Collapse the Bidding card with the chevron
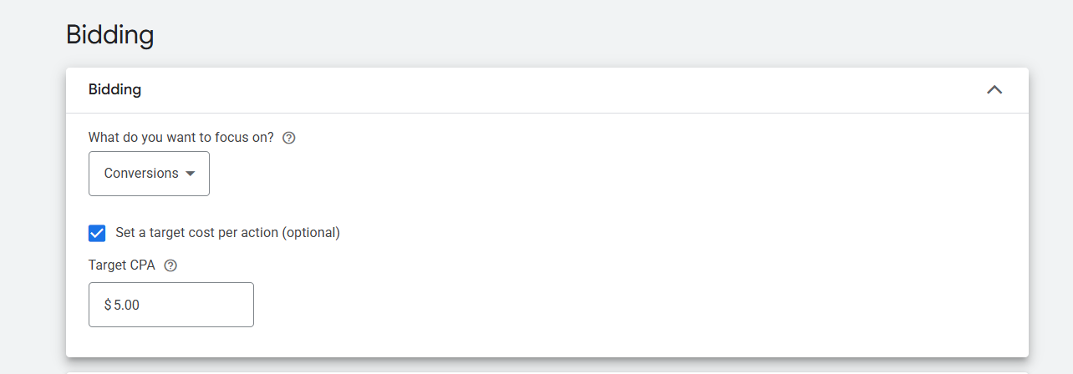The width and height of the screenshot is (1073, 374). [x=994, y=90]
